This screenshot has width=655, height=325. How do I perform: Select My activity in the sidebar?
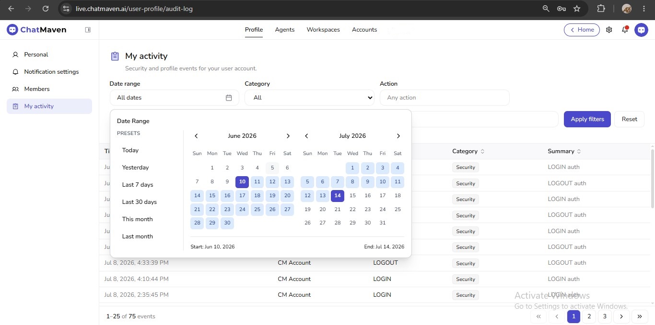click(x=49, y=106)
